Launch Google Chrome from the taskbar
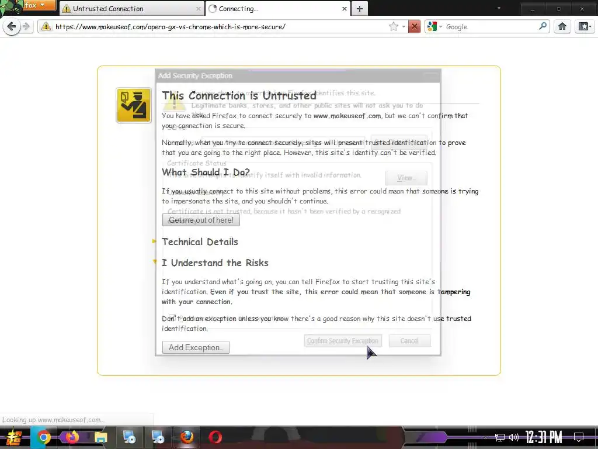The height and width of the screenshot is (449, 598). click(43, 437)
